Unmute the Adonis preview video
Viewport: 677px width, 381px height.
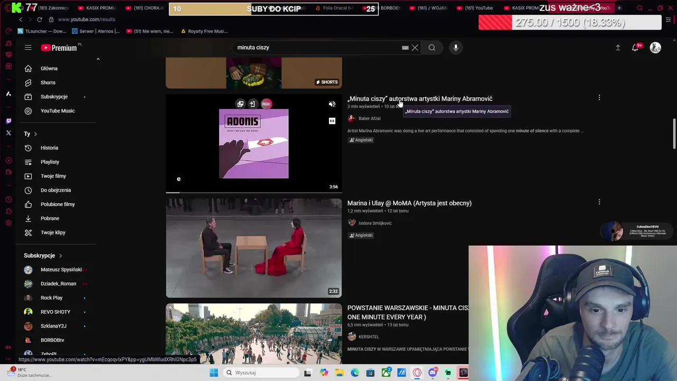tap(332, 104)
